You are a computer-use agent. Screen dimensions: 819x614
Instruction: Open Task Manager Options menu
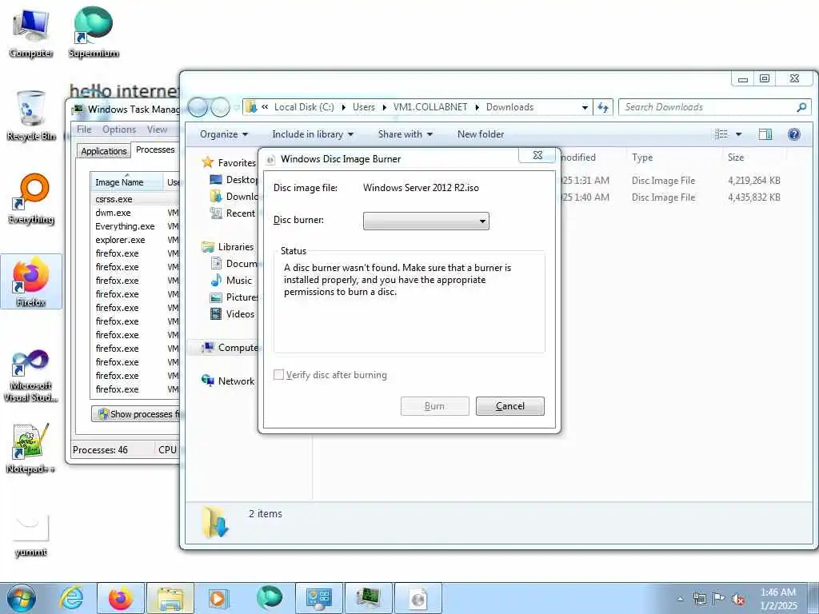coord(119,130)
